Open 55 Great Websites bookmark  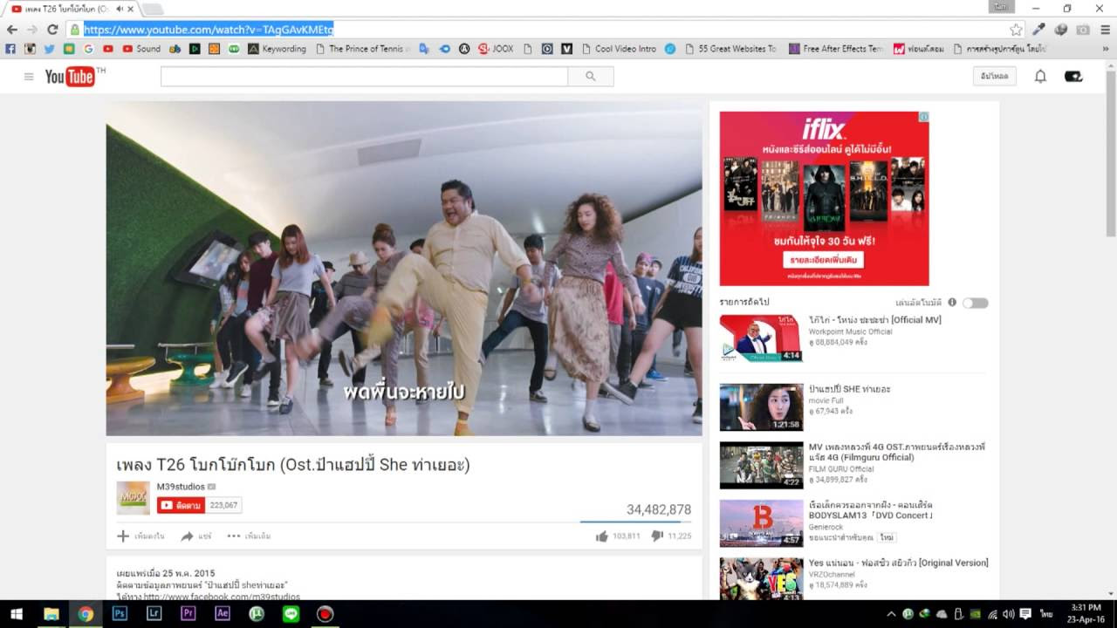point(730,49)
